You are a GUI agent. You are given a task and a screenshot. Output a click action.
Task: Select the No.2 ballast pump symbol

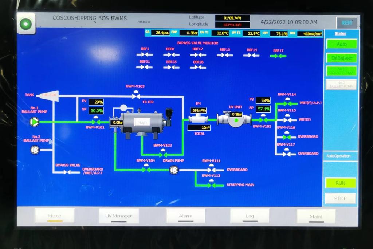35,150
